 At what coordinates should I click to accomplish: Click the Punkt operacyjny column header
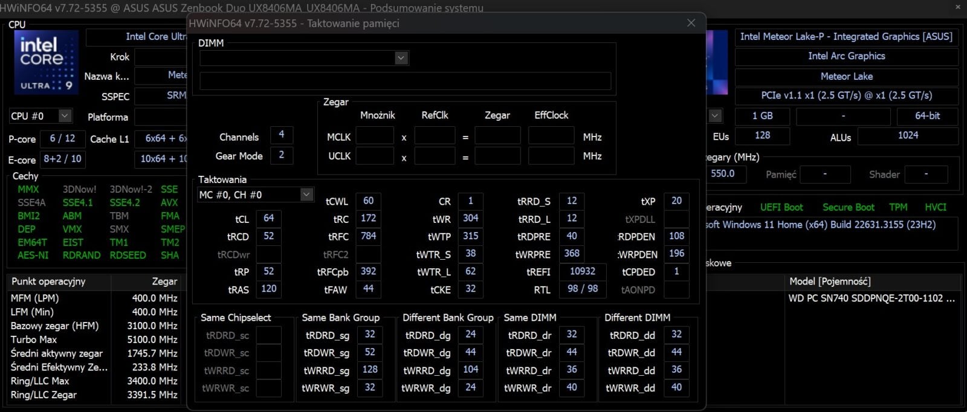click(59, 282)
